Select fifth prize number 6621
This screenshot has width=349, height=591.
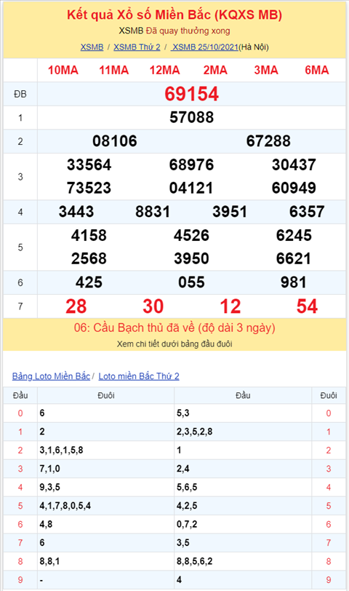(x=294, y=258)
